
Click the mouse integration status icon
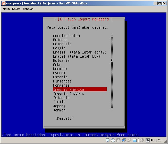pyautogui.click(x=142, y=140)
